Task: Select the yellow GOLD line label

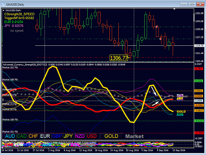Action: [181, 112]
